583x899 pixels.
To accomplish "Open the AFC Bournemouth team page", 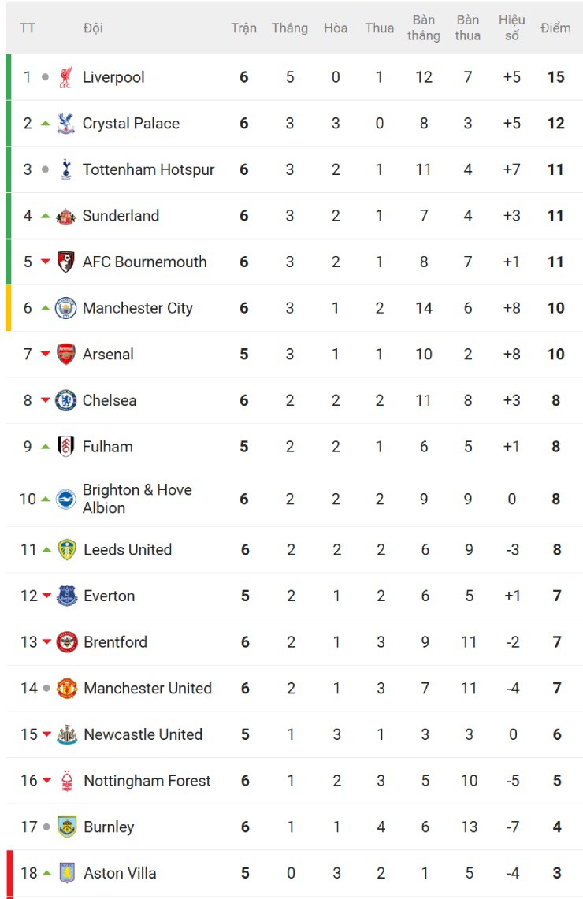I will 144,262.
